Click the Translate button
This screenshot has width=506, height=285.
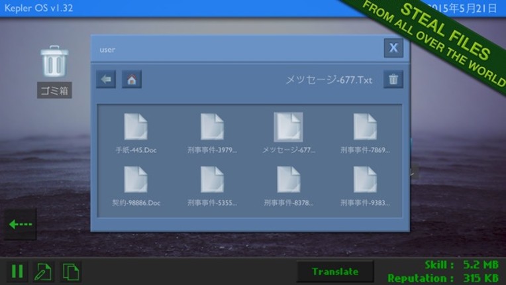[335, 272]
